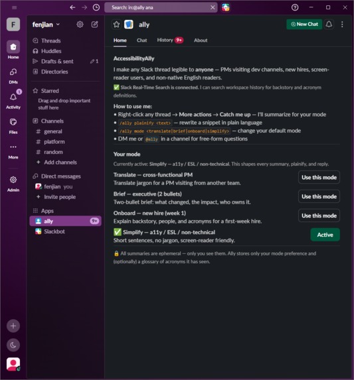Go forward with the right arrow

tap(84, 7)
